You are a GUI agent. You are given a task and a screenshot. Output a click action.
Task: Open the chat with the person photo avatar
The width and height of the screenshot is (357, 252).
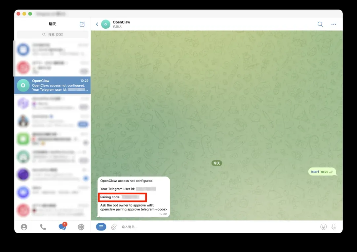click(x=52, y=121)
